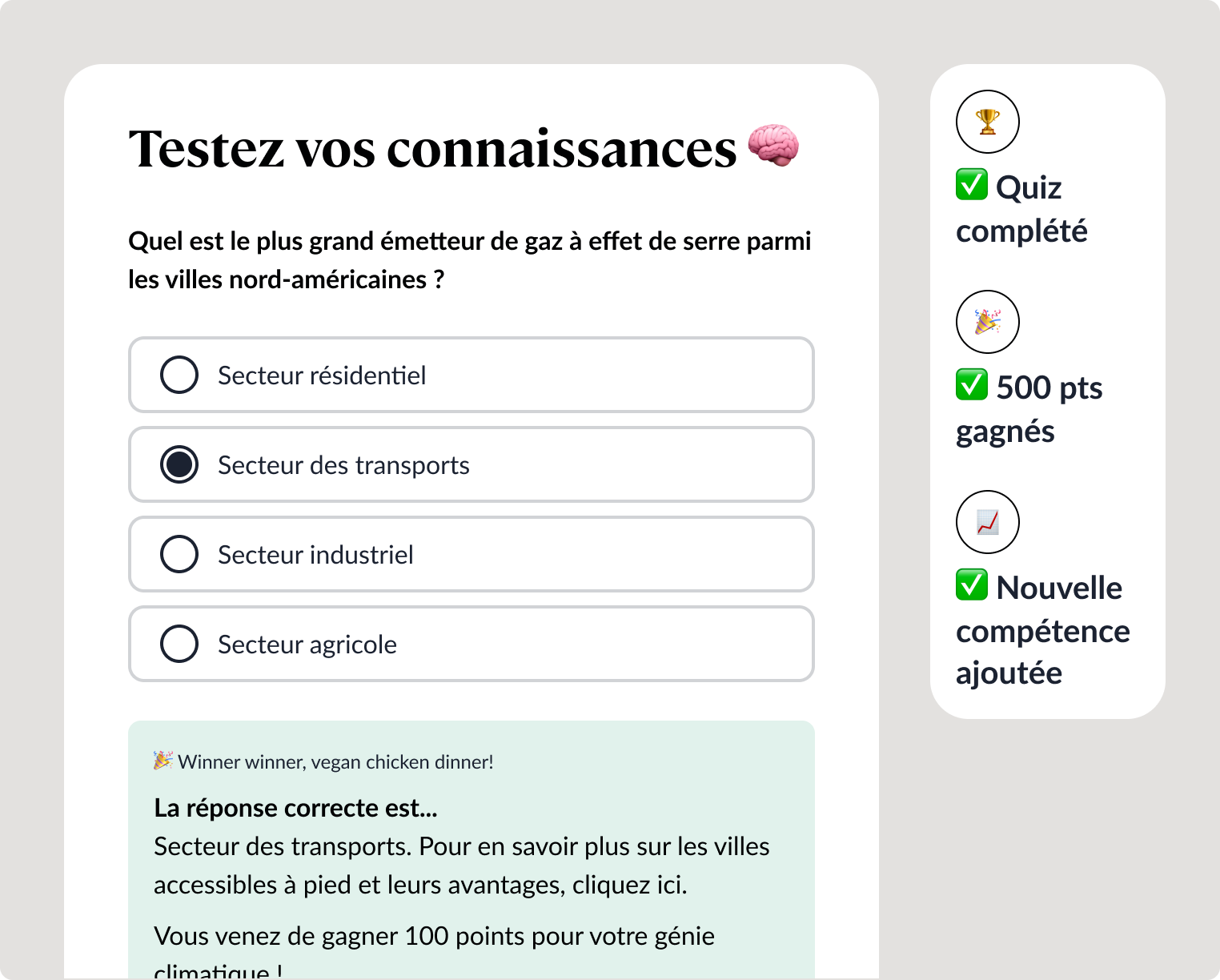The image size is (1220, 980).
Task: Click the party popper icon circle
Action: click(988, 322)
